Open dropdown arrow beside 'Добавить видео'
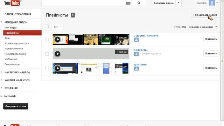This screenshot has width=224, height=126. point(178,3)
